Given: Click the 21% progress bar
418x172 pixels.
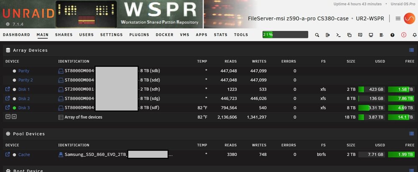Looking at the screenshot, I should click(x=285, y=35).
